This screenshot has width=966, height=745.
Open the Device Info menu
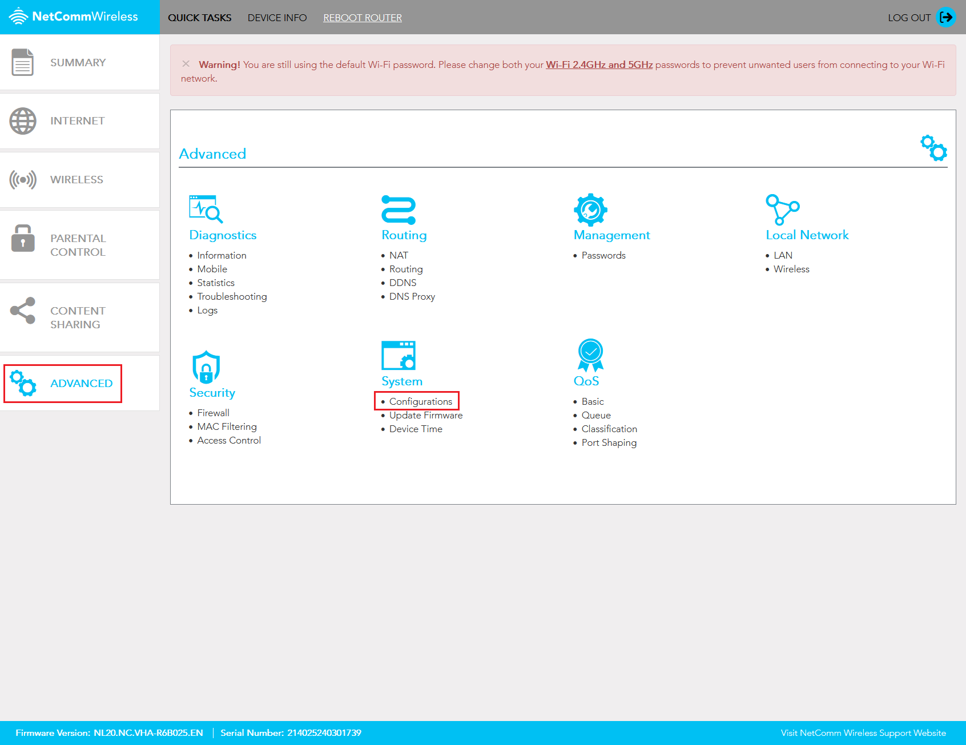pos(277,18)
